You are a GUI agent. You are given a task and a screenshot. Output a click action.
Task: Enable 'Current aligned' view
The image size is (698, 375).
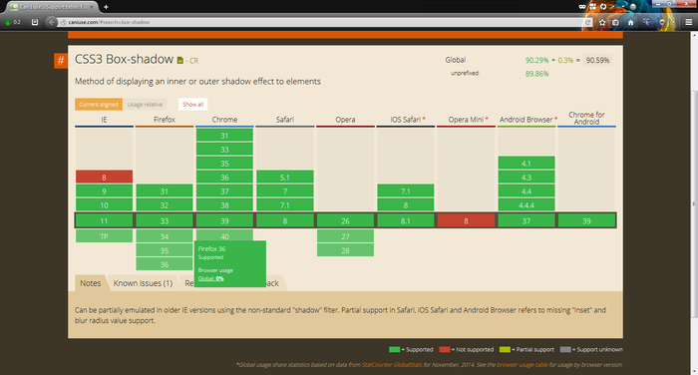click(x=99, y=104)
